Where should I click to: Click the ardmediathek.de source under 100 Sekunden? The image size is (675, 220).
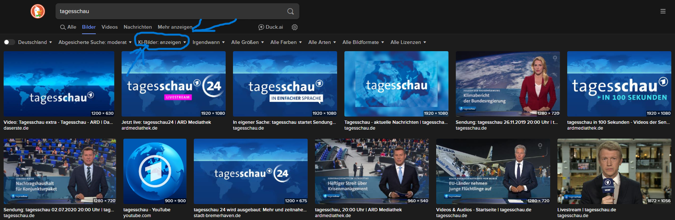pos(585,128)
